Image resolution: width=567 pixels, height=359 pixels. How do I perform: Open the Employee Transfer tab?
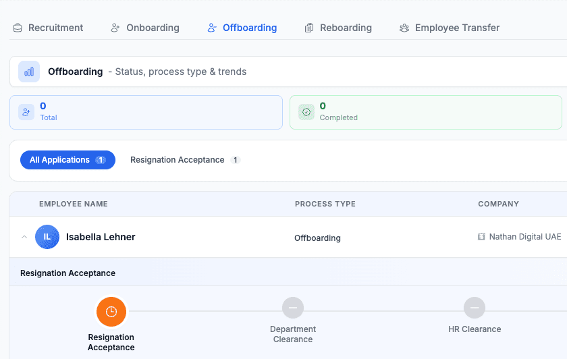(450, 28)
